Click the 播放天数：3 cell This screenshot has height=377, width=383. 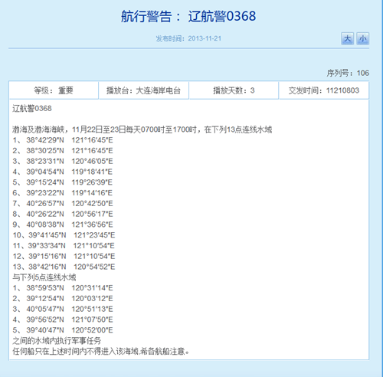234,90
